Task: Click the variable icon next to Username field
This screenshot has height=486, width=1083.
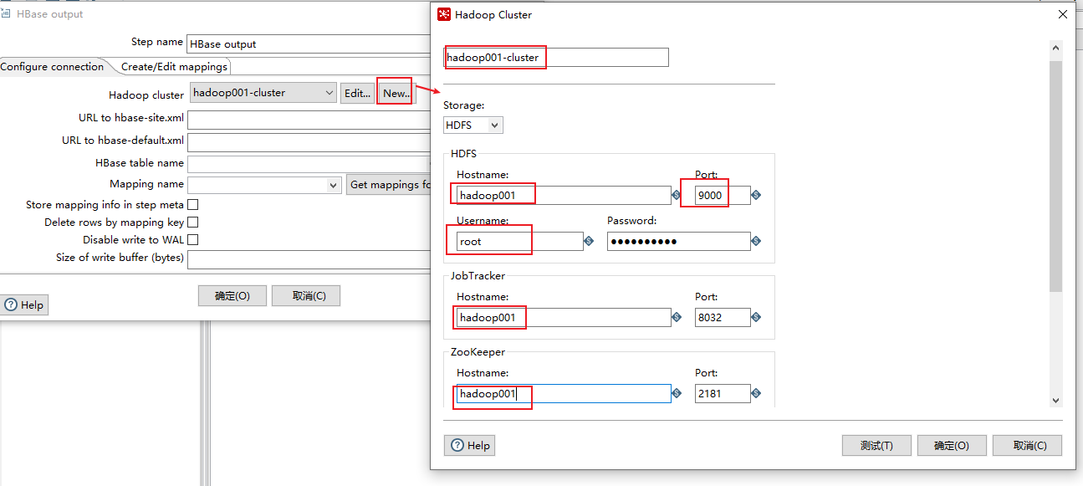Action: (588, 241)
